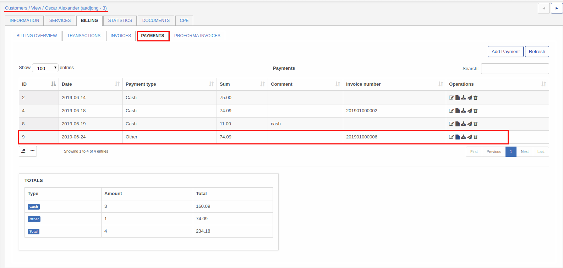Sort table by Payment type column

170,84
